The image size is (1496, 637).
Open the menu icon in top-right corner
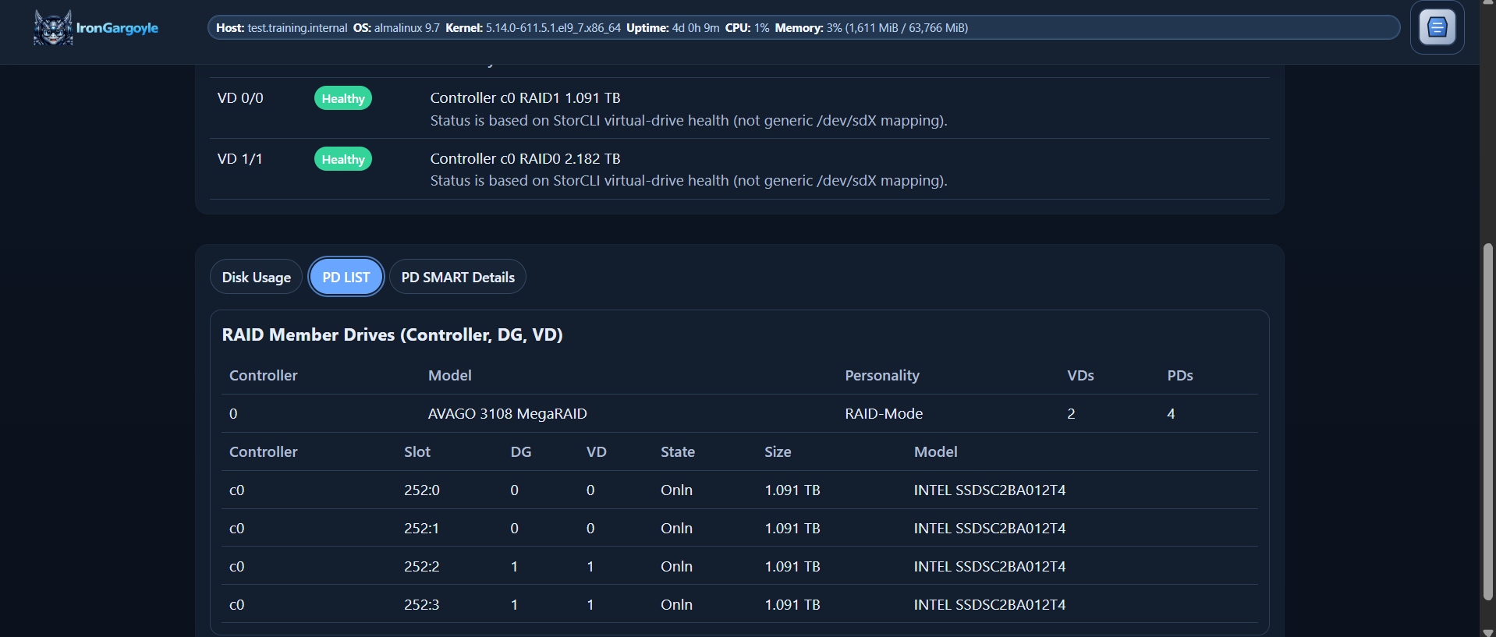pos(1437,28)
